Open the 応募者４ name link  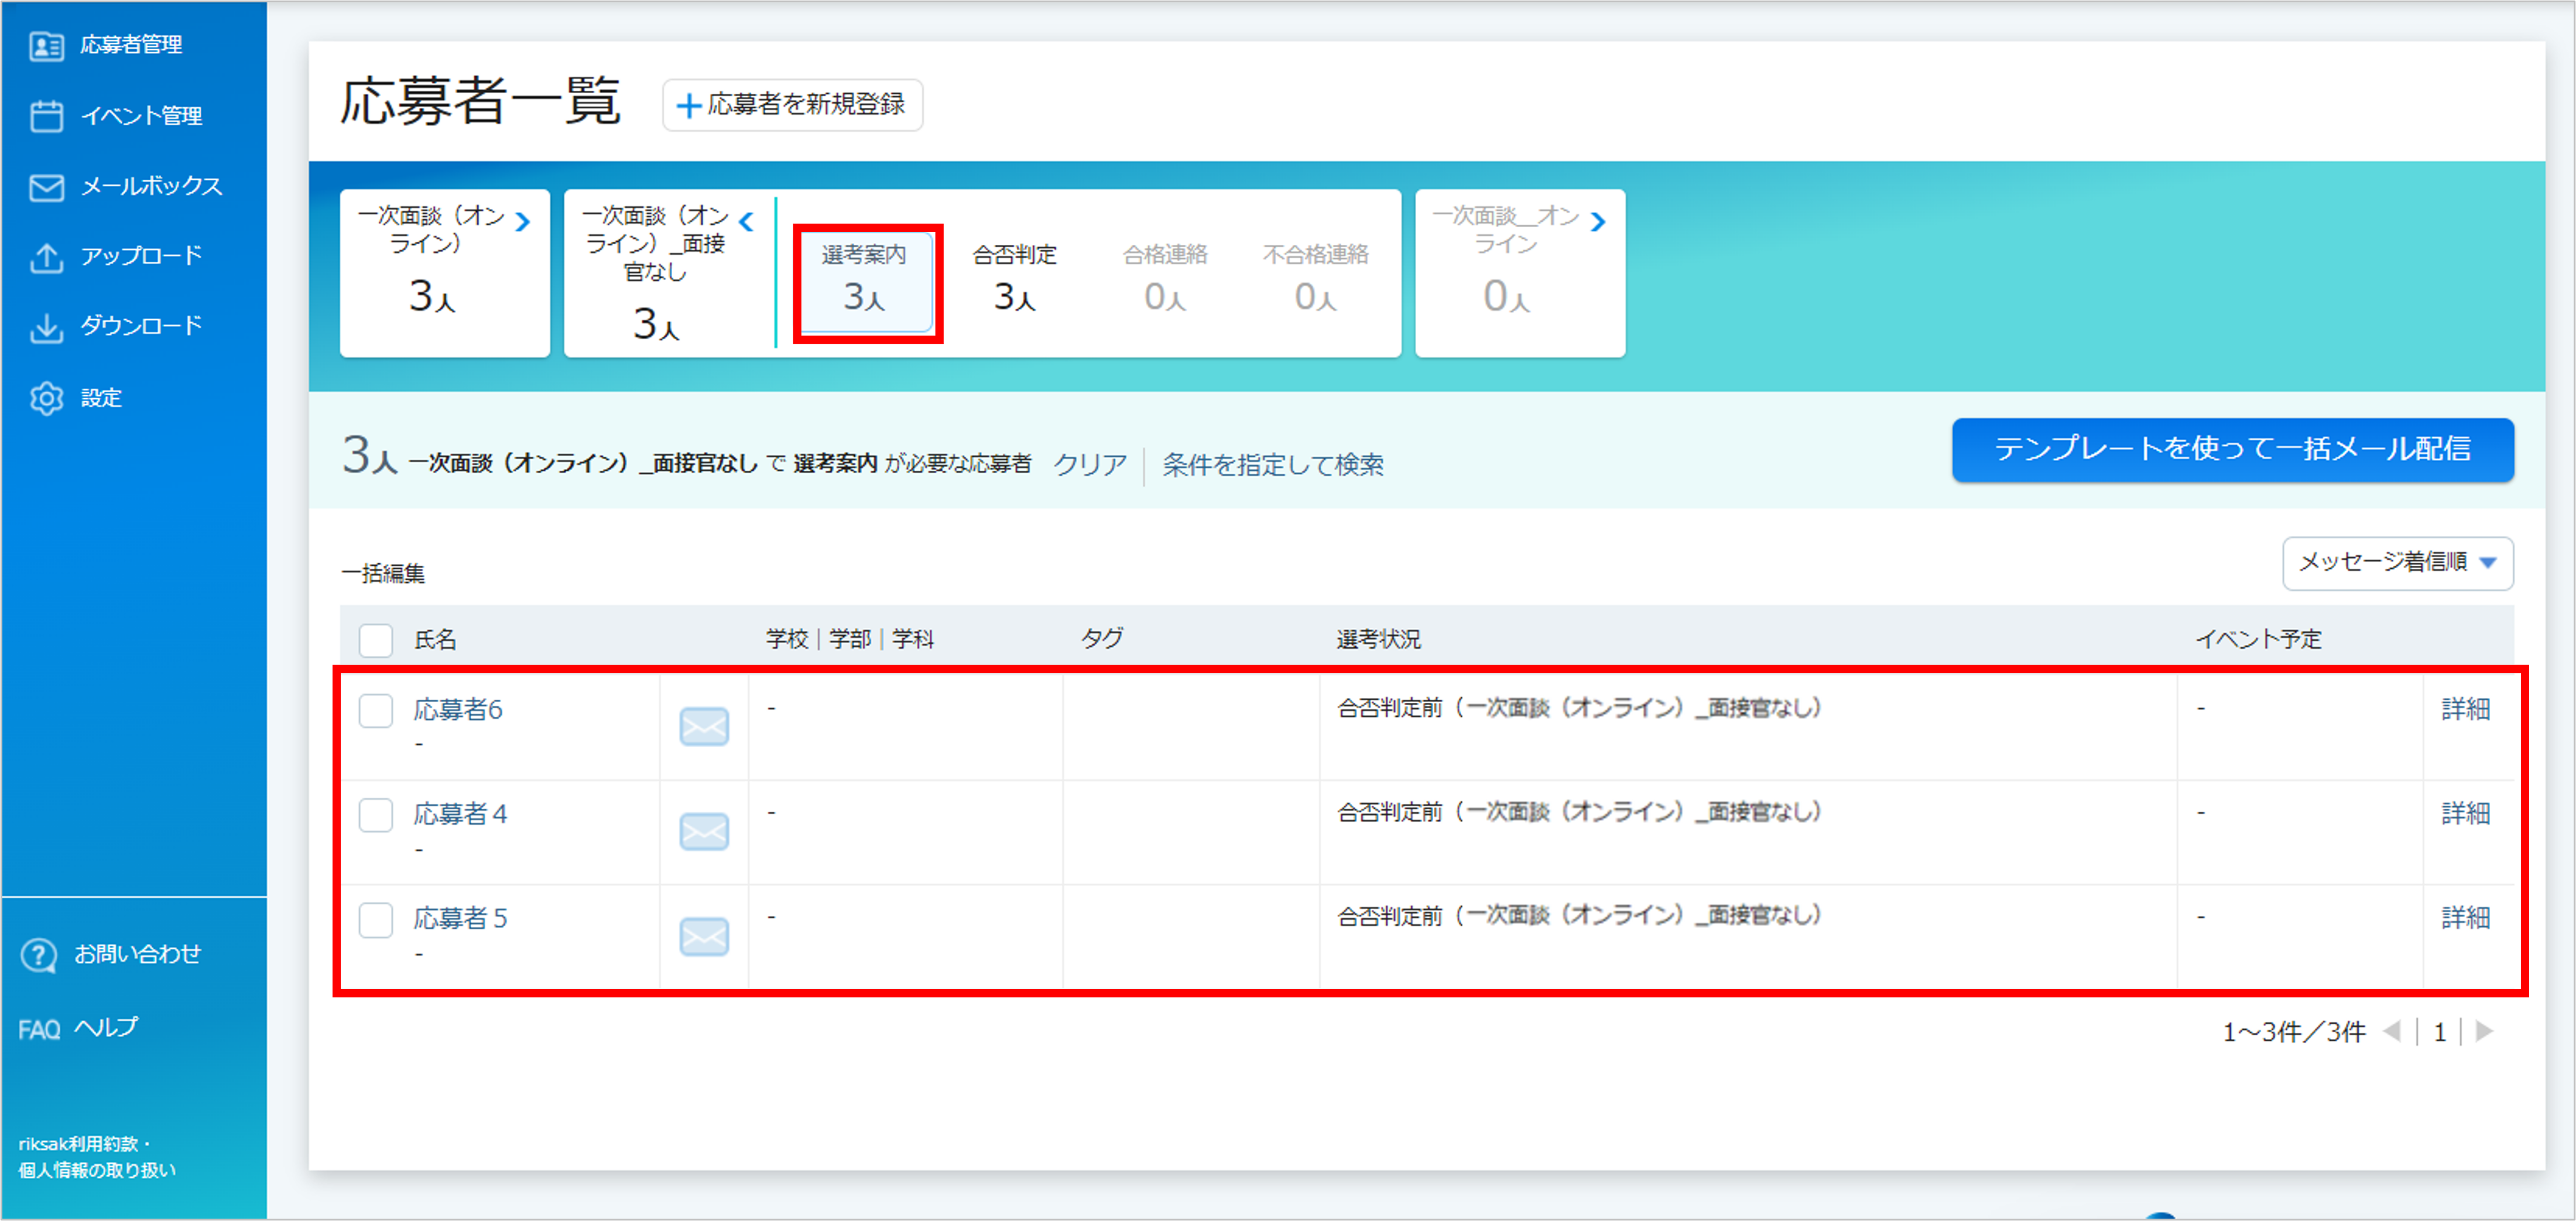(x=460, y=814)
